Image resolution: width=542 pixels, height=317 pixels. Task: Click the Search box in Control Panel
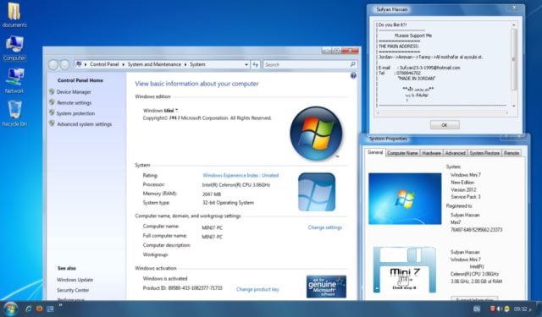tap(310, 64)
